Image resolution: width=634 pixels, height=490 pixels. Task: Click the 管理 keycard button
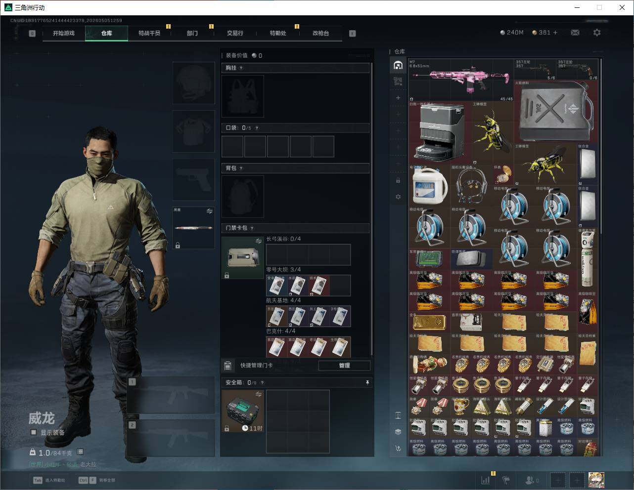[344, 366]
